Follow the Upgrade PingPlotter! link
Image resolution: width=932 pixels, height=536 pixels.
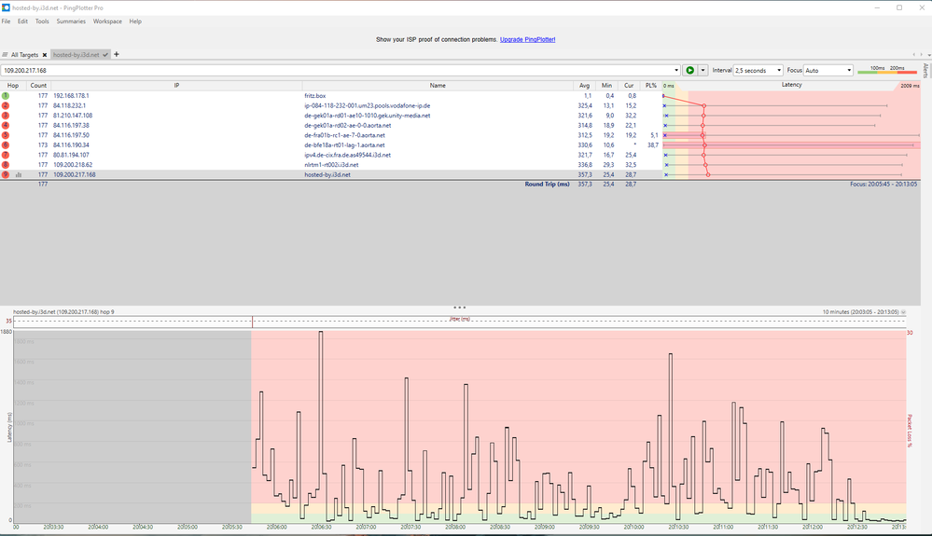point(527,40)
